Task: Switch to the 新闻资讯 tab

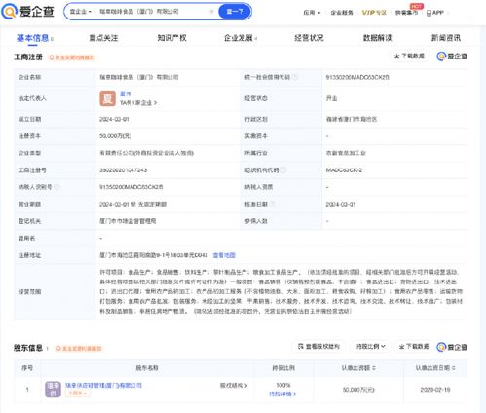Action: (446, 38)
